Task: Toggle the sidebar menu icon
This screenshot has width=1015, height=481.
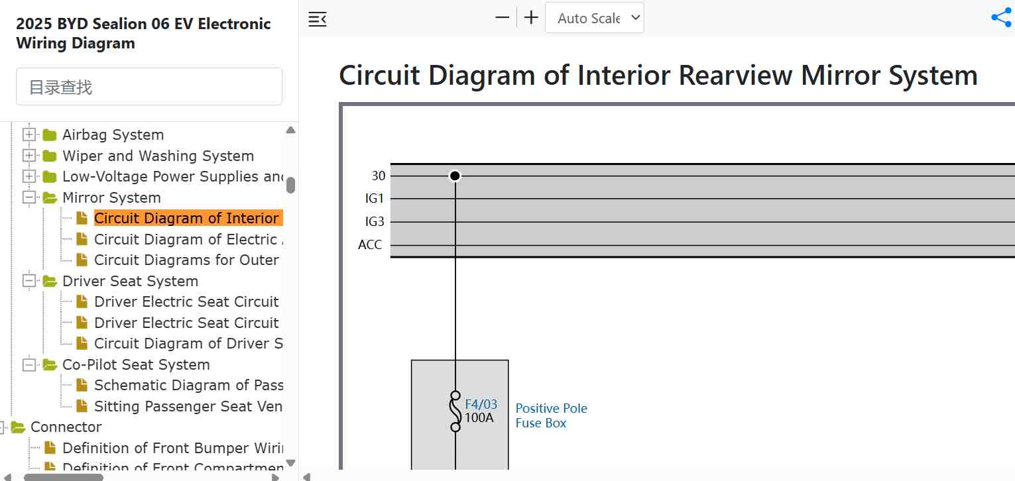Action: click(318, 19)
